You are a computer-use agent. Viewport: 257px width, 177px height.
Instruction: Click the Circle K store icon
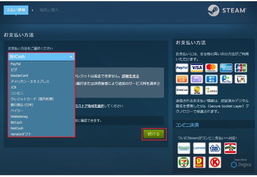[x=215, y=162]
